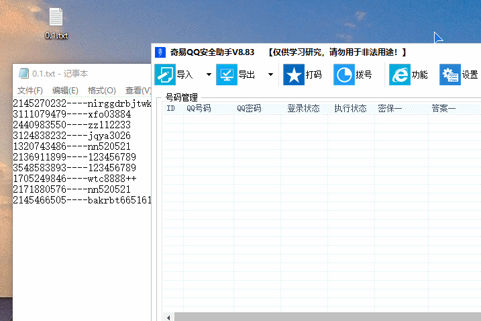481x321 pixels.
Task: Click the horizontal scrollbar track in account list
Action: coord(327,317)
